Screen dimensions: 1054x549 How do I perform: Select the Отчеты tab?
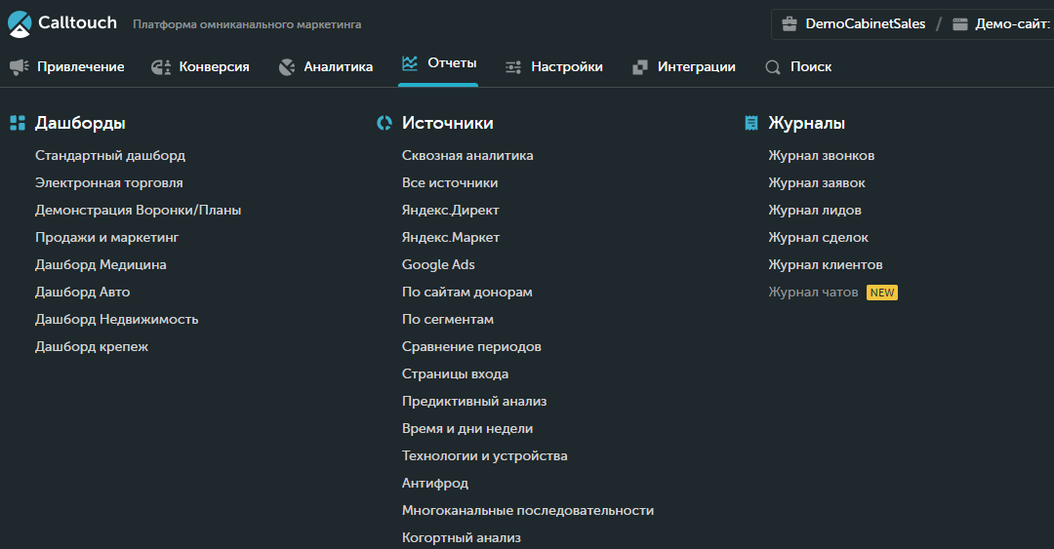439,63
